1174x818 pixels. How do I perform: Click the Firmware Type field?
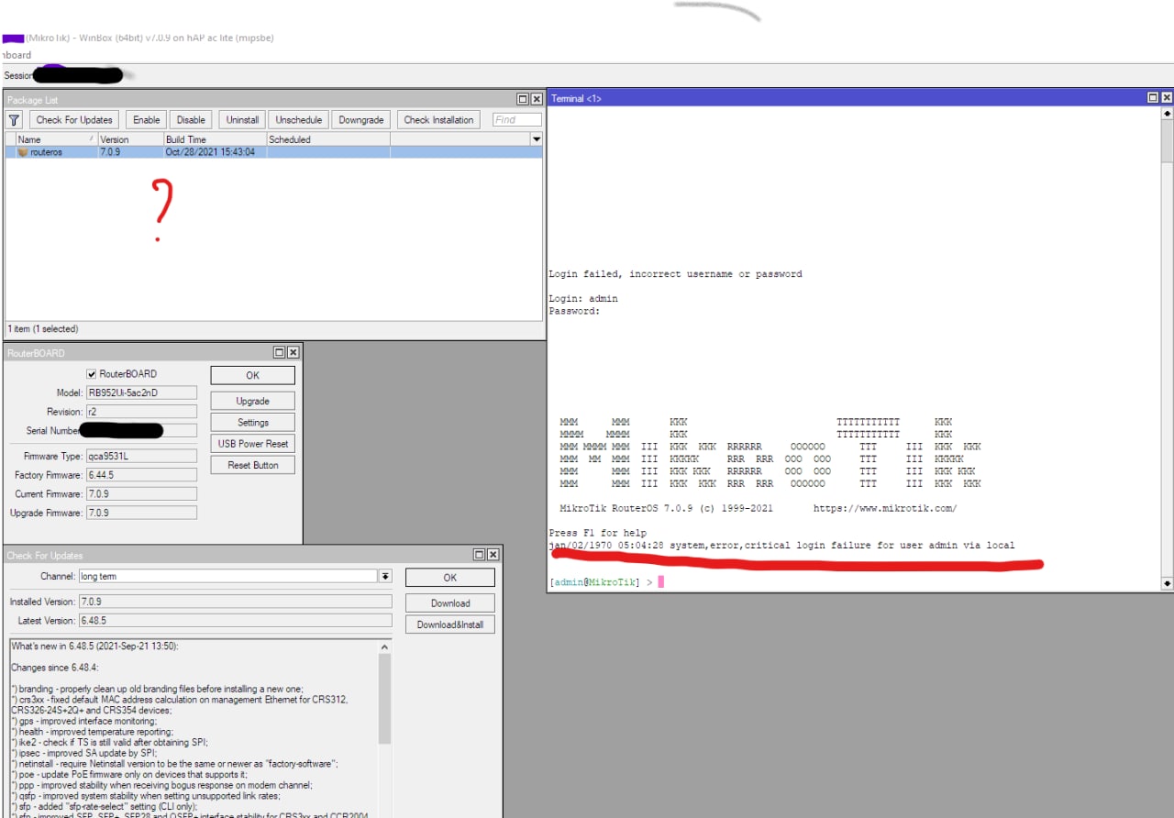(141, 456)
